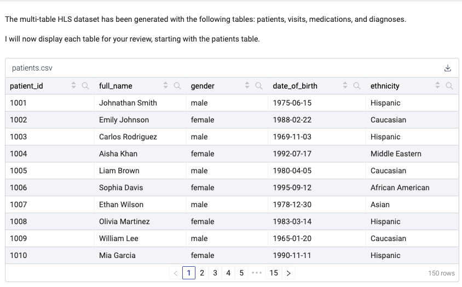Jump to page 2
The image size is (462, 287).
pyautogui.click(x=202, y=273)
